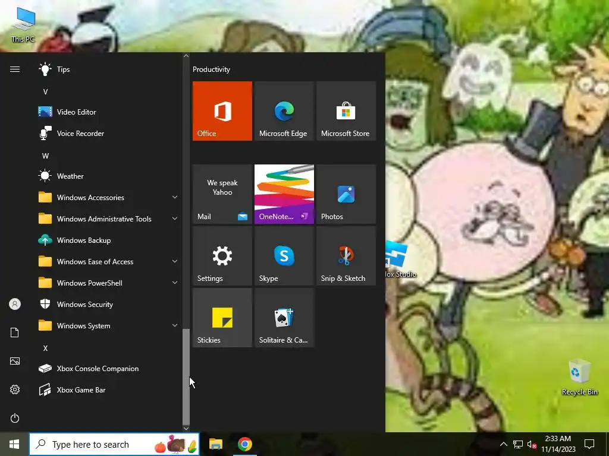The image size is (609, 456).
Task: Open the Photos tile
Action: coord(346,194)
